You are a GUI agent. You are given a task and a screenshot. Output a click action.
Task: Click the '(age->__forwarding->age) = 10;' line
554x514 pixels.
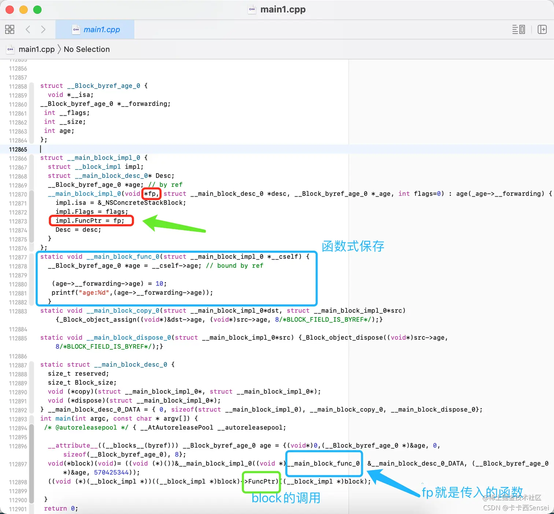point(109,283)
